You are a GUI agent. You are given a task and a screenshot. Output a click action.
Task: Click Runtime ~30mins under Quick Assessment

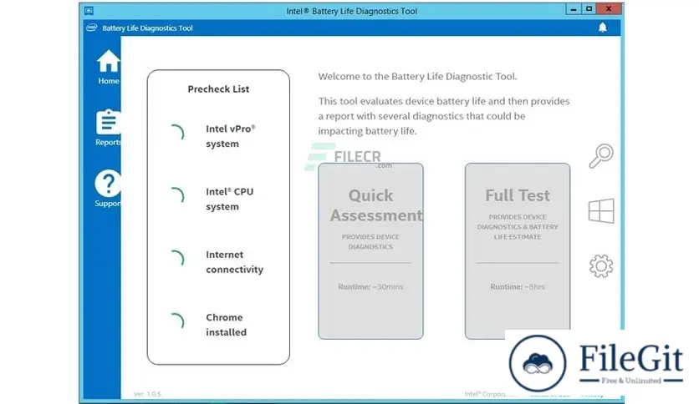point(370,287)
